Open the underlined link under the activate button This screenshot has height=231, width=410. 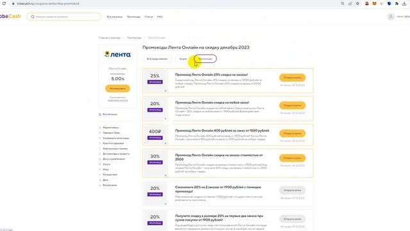click(x=118, y=100)
